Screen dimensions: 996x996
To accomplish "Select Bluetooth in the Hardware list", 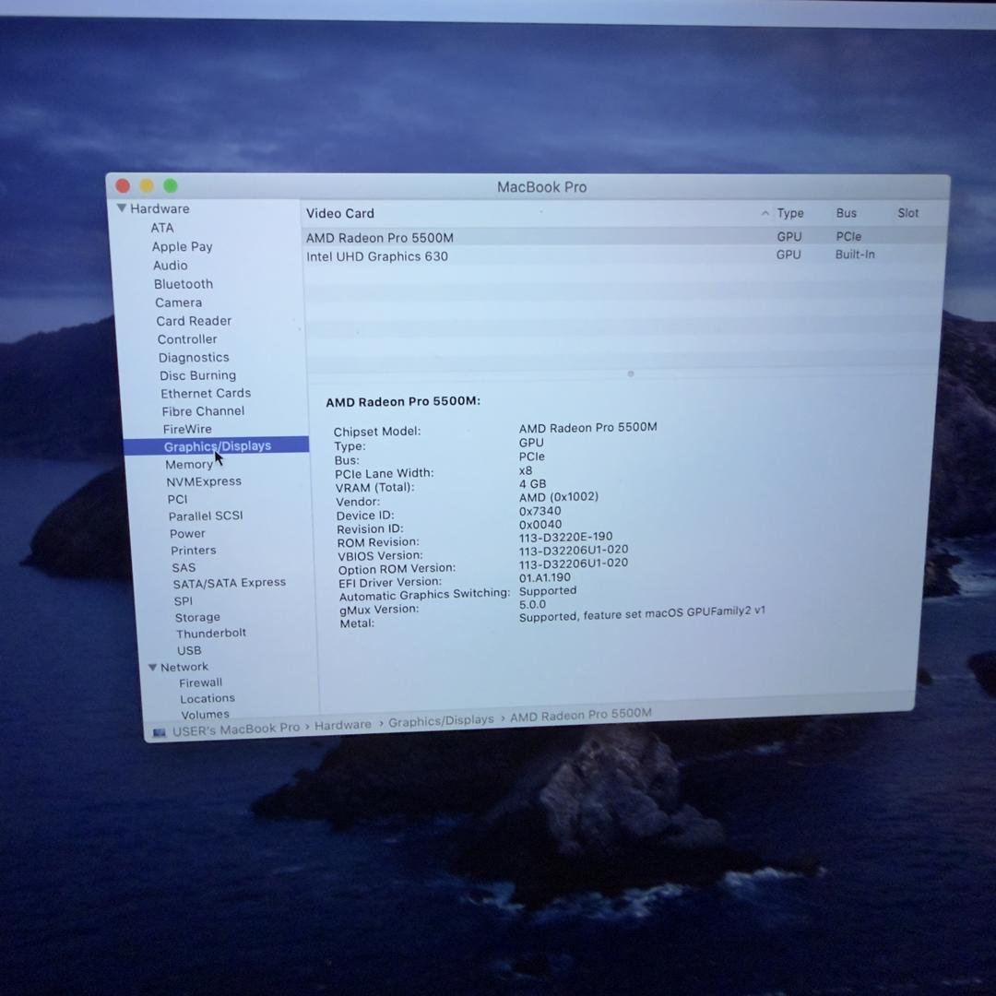I will (x=184, y=284).
